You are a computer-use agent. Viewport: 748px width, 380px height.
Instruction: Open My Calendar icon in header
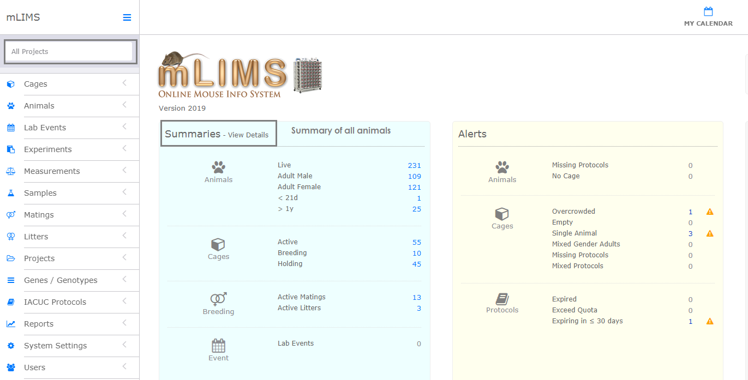[x=708, y=12]
